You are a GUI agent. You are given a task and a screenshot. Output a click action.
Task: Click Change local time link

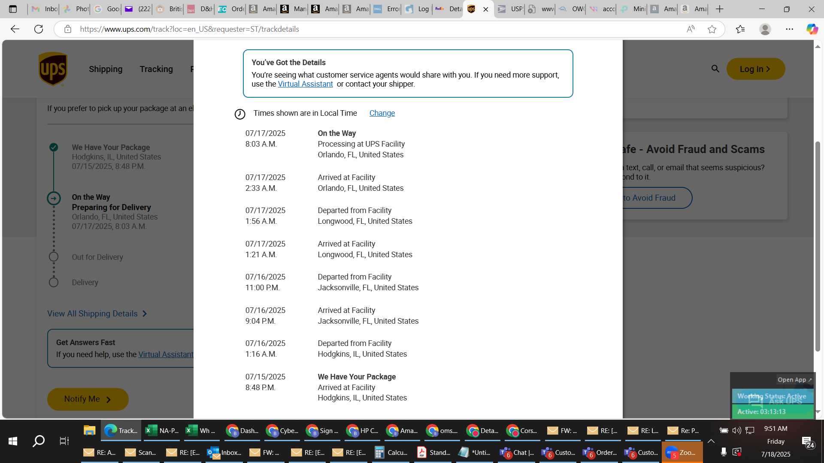tap(382, 113)
